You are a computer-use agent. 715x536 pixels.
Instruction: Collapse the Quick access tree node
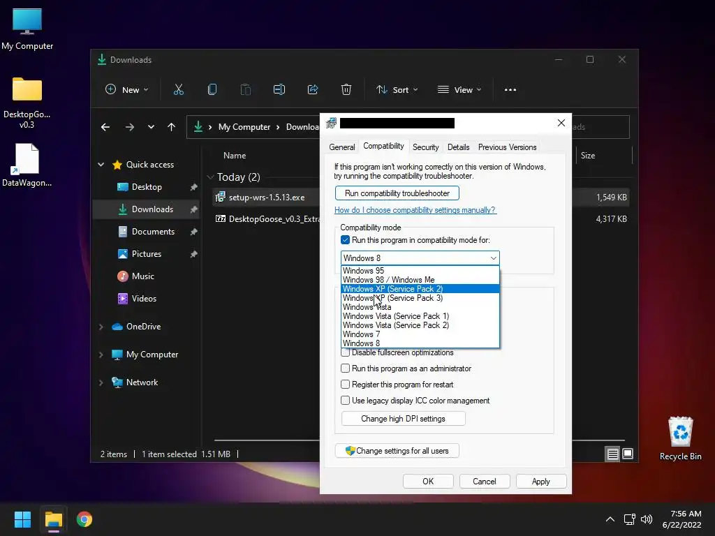point(101,165)
